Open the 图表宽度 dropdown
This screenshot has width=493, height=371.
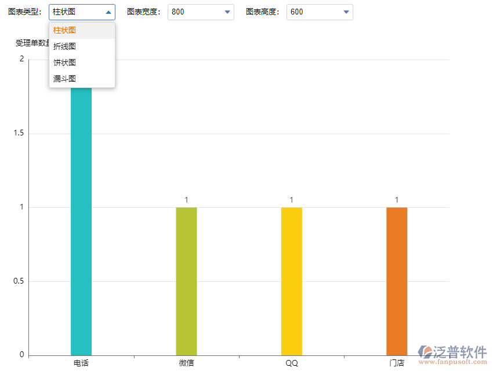tap(227, 12)
